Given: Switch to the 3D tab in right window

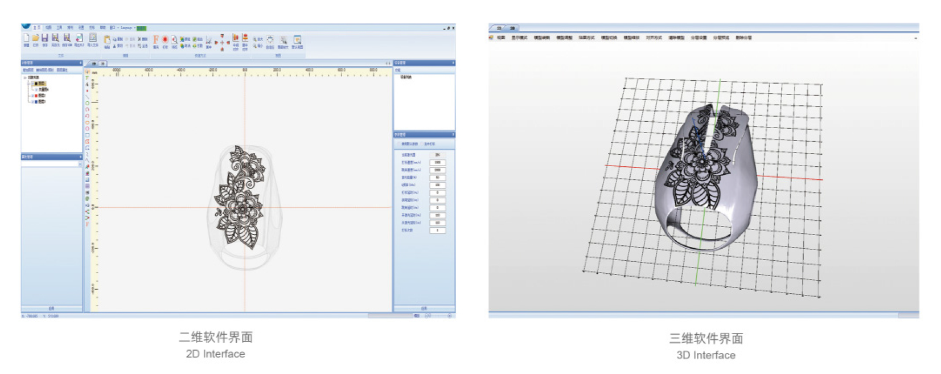Looking at the screenshot, I should pyautogui.click(x=512, y=28).
